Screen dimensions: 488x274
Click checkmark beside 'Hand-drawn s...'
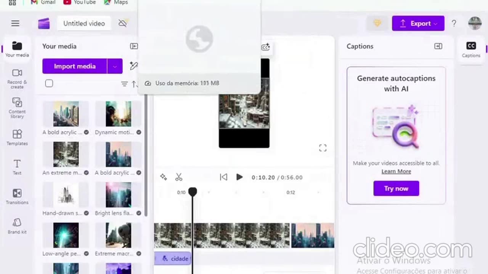[x=86, y=213]
